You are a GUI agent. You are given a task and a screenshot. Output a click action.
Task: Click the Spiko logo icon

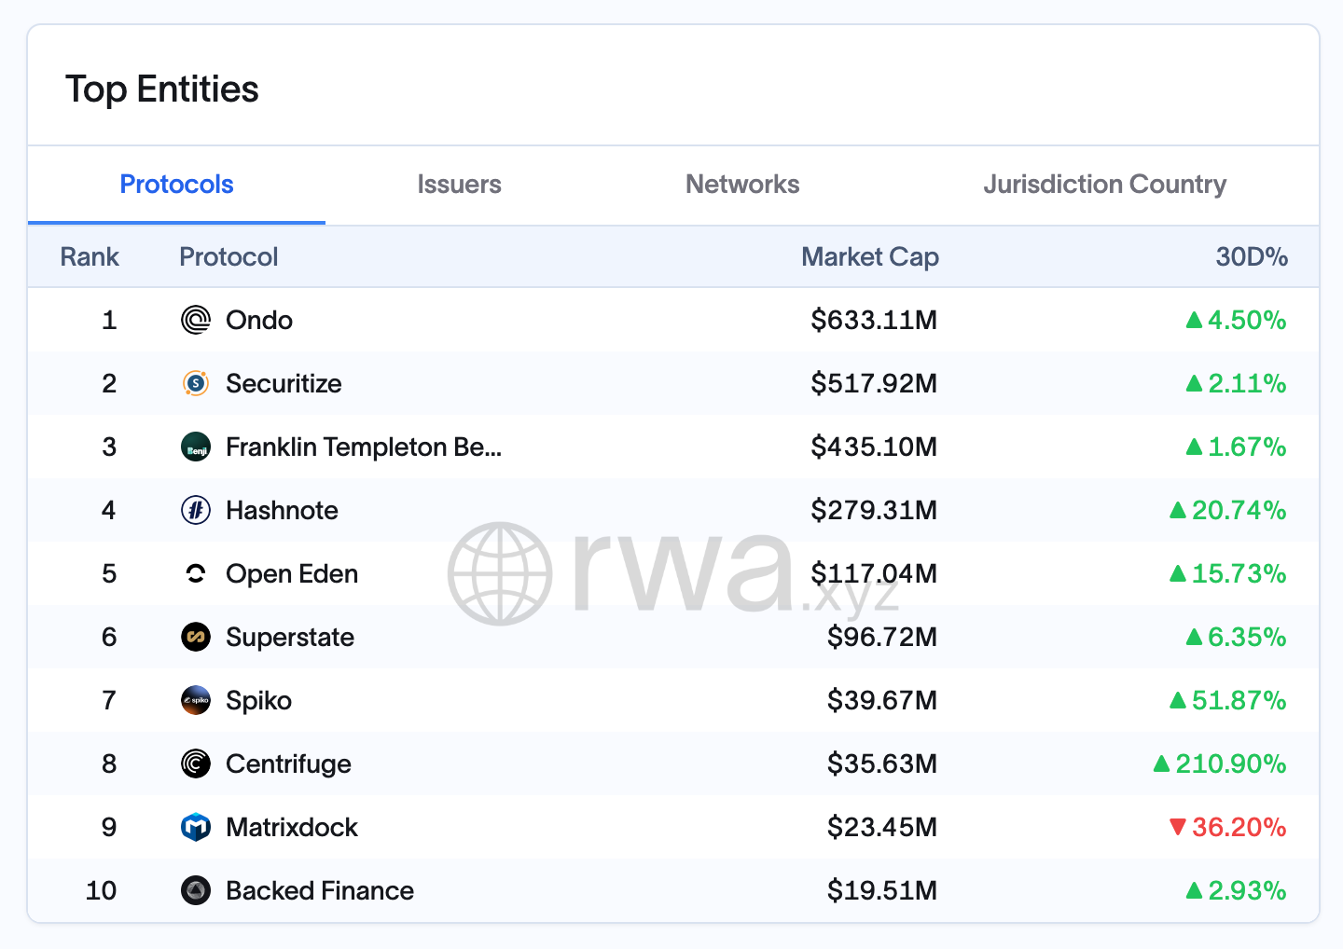[196, 700]
